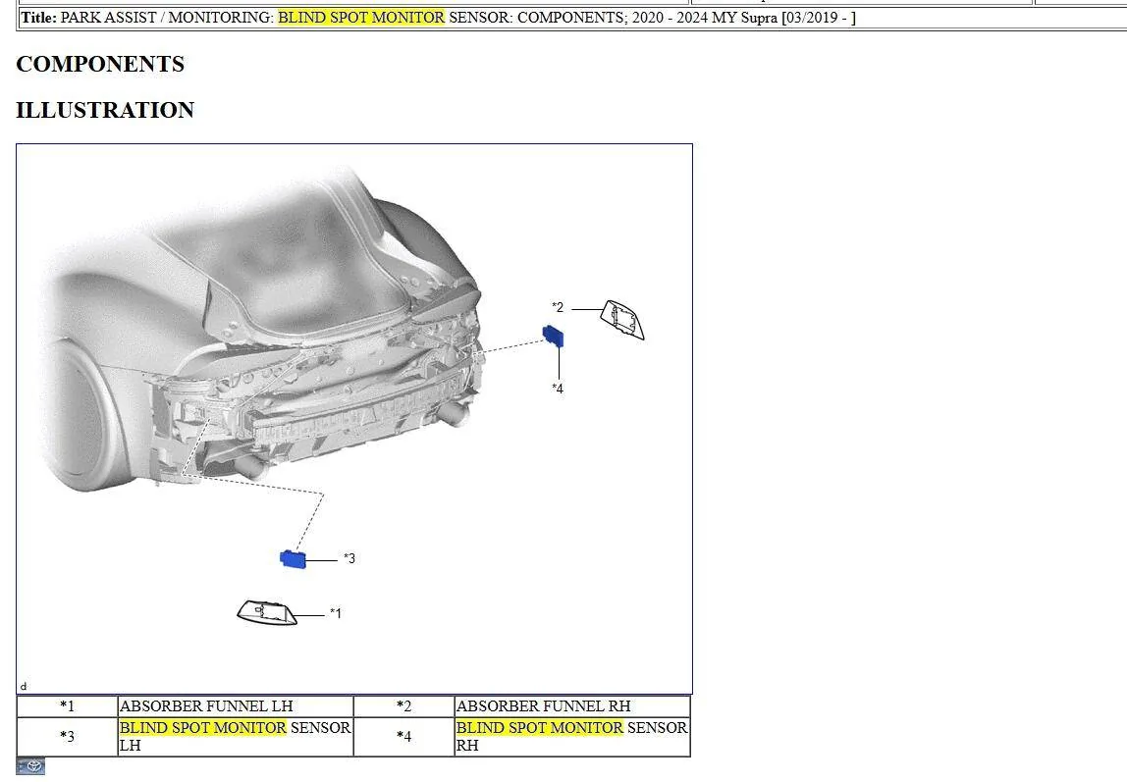Click the *1 callout label in the illustration
Screen dimensions: 1127x782
[x=336, y=613]
